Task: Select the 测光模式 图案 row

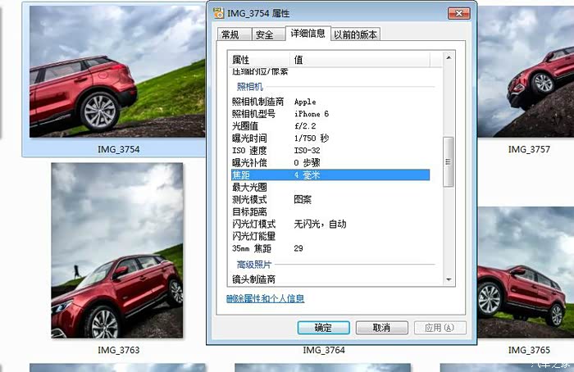Action: click(x=330, y=199)
